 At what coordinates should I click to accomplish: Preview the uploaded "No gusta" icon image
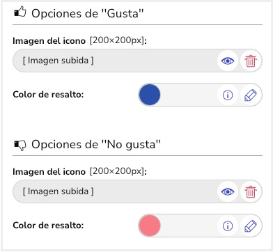[x=228, y=191]
